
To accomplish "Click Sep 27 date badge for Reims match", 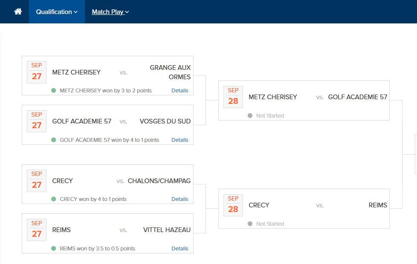I will (x=37, y=230).
